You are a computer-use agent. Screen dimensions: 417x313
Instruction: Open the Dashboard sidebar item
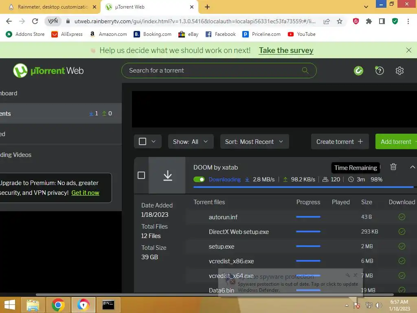point(61,93)
